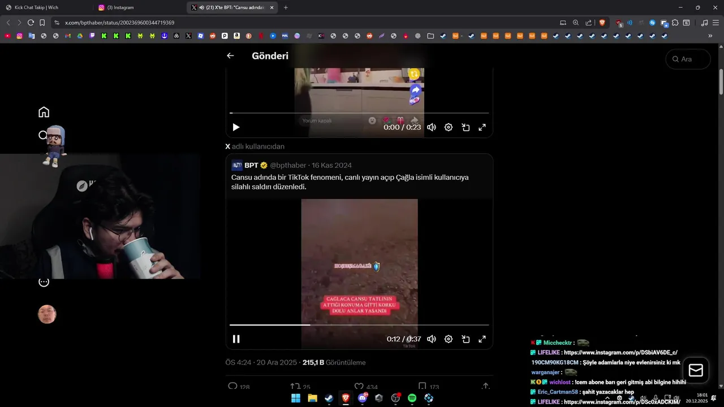Open a new browser tab
The height and width of the screenshot is (407, 724).
pos(286,7)
